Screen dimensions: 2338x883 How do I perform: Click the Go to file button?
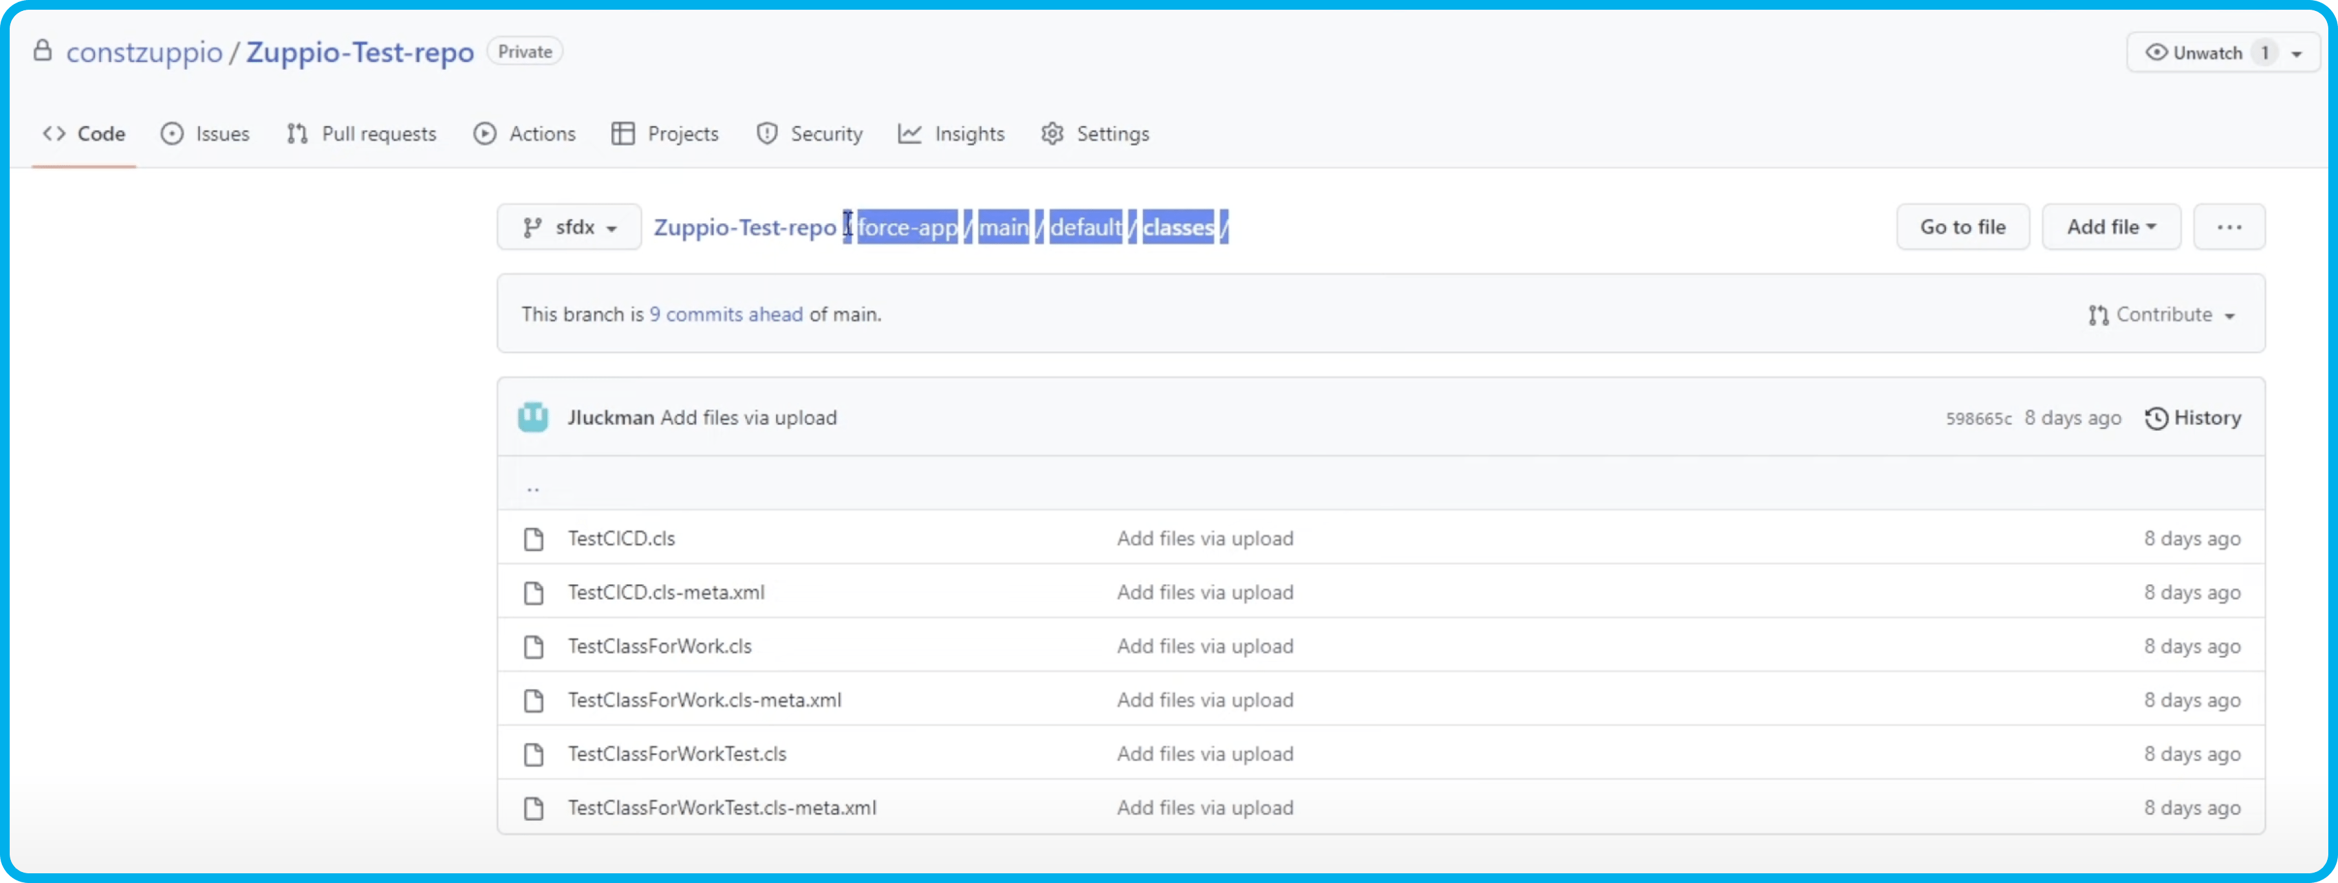(x=1962, y=226)
